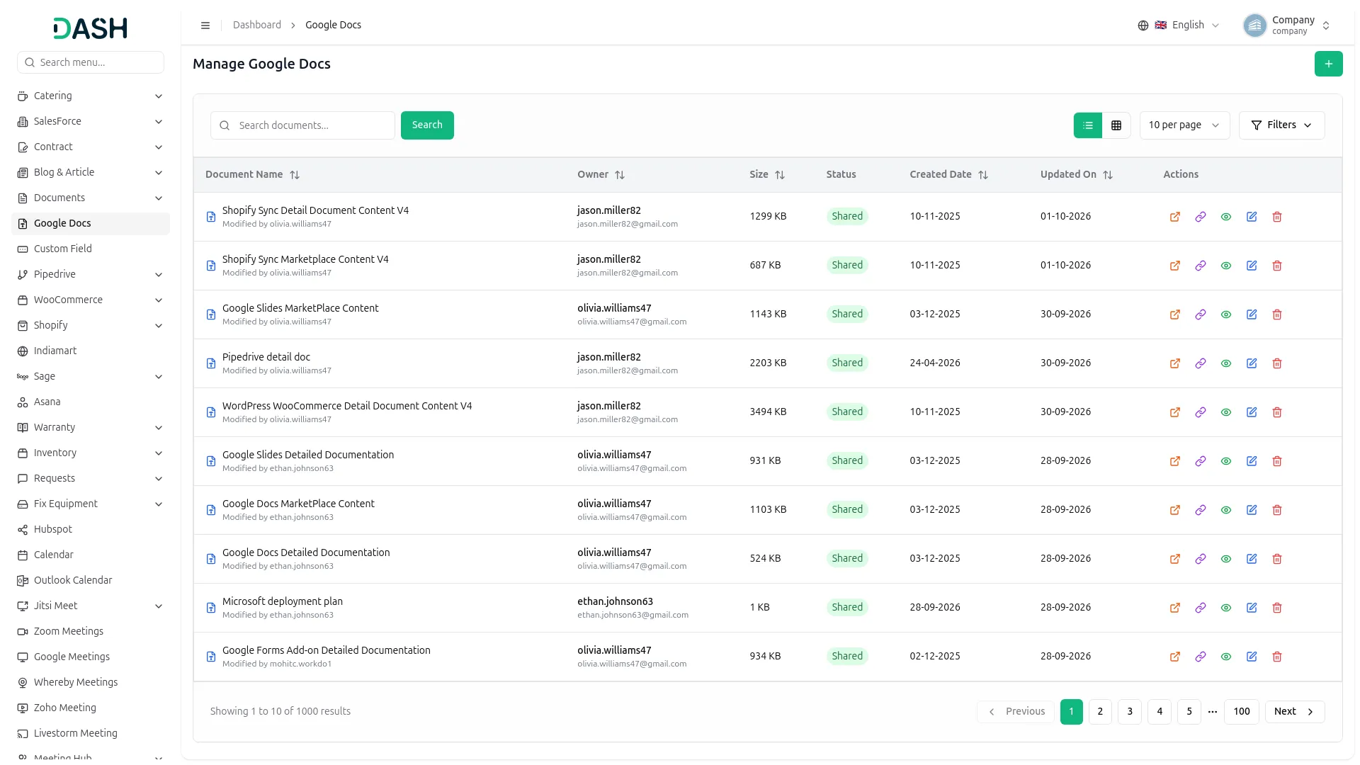Delete the Pipedrive detail doc row

1277,363
